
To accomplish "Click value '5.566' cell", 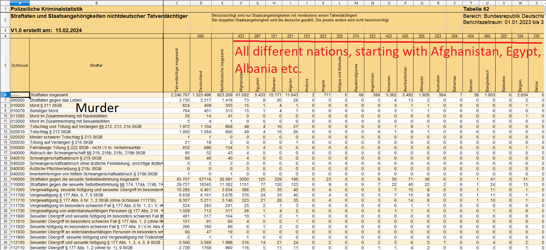I will click(x=177, y=242).
